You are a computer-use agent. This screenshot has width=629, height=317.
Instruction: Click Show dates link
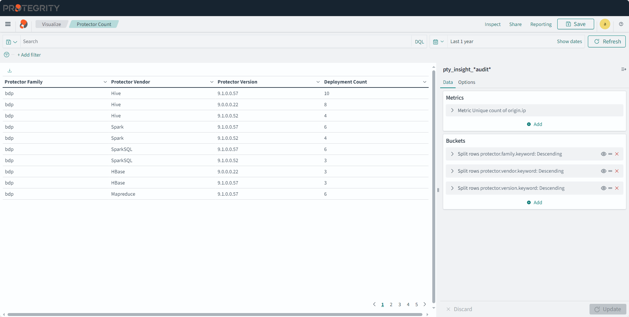tap(569, 41)
